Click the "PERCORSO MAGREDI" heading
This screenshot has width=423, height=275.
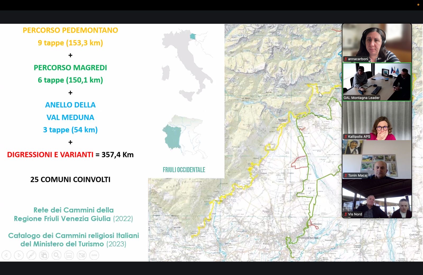70,68
